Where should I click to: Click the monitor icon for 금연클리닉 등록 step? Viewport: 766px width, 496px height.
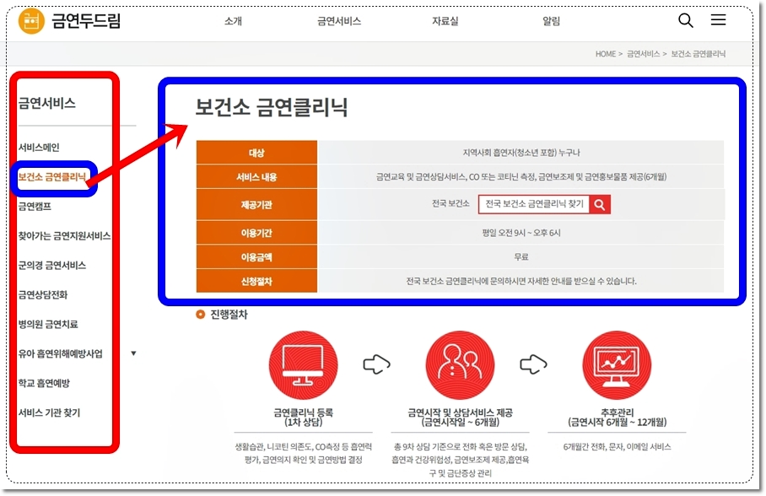(x=301, y=364)
